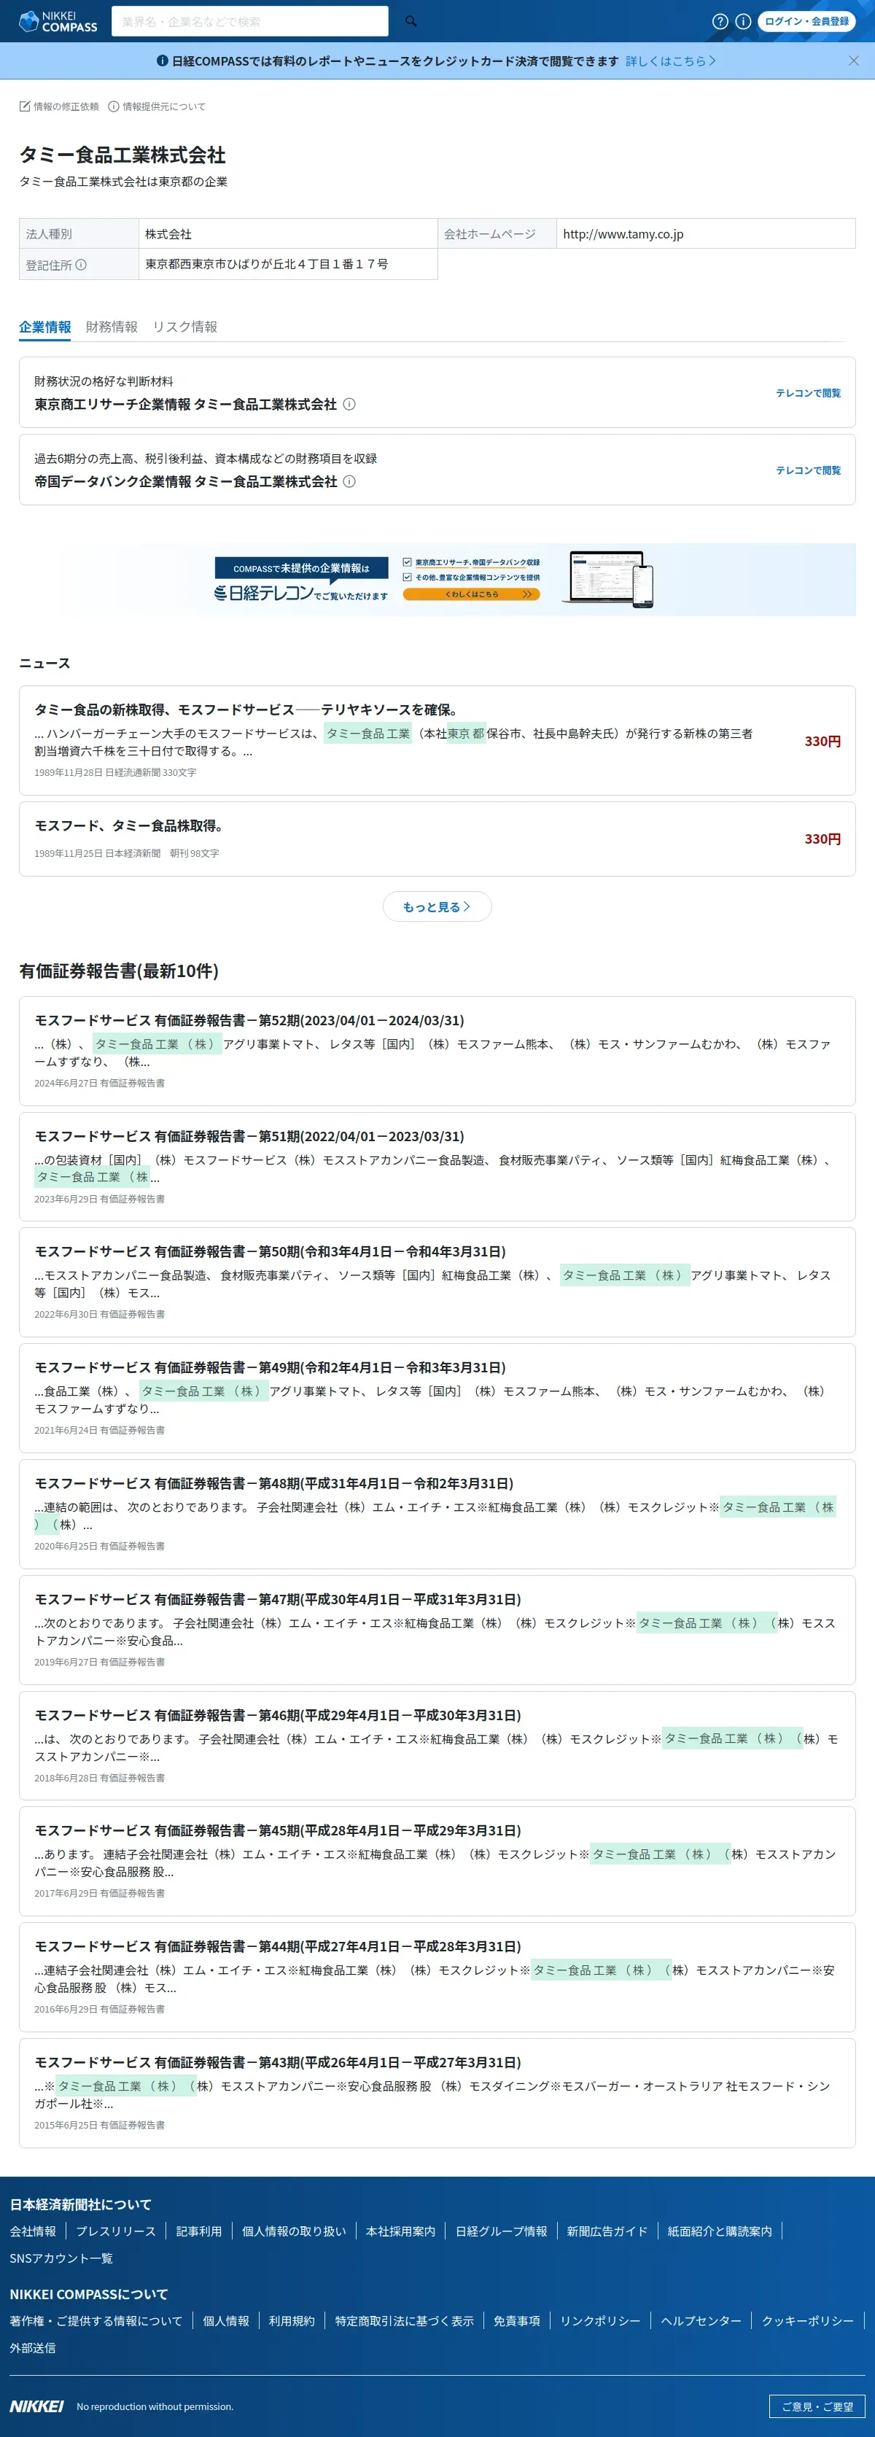Click footer link 本社採用案内

click(x=401, y=2231)
